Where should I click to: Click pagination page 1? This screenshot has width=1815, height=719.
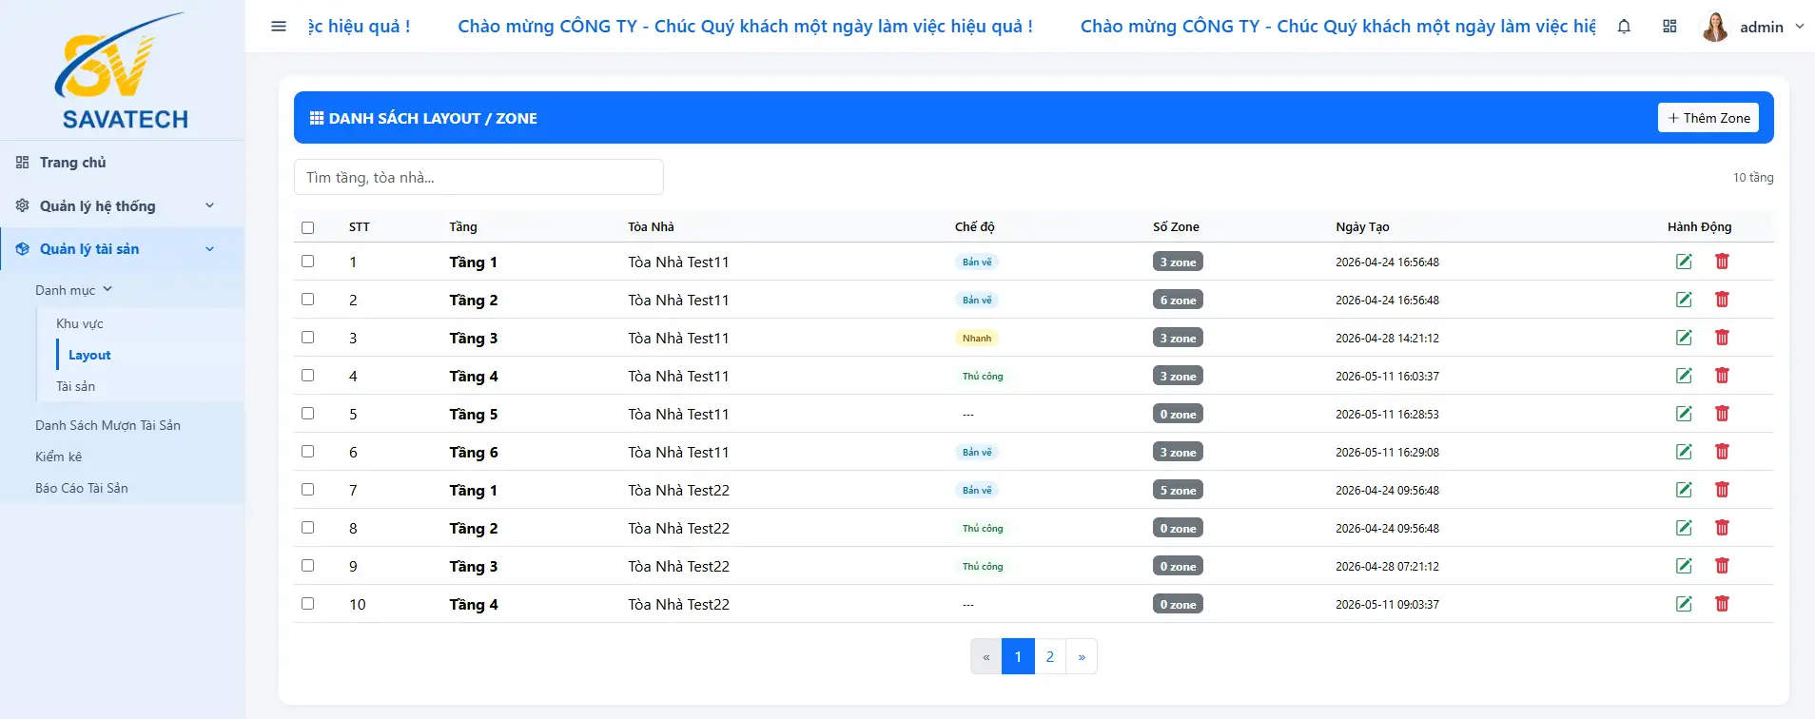[x=1018, y=656]
